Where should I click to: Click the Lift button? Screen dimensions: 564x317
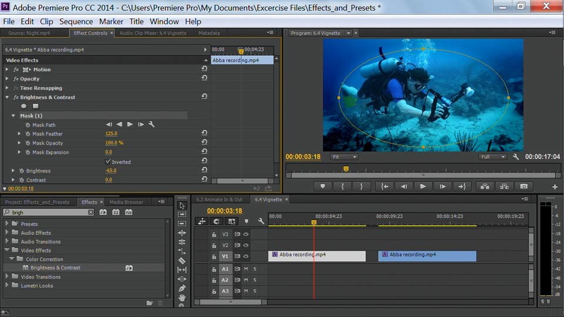485,186
